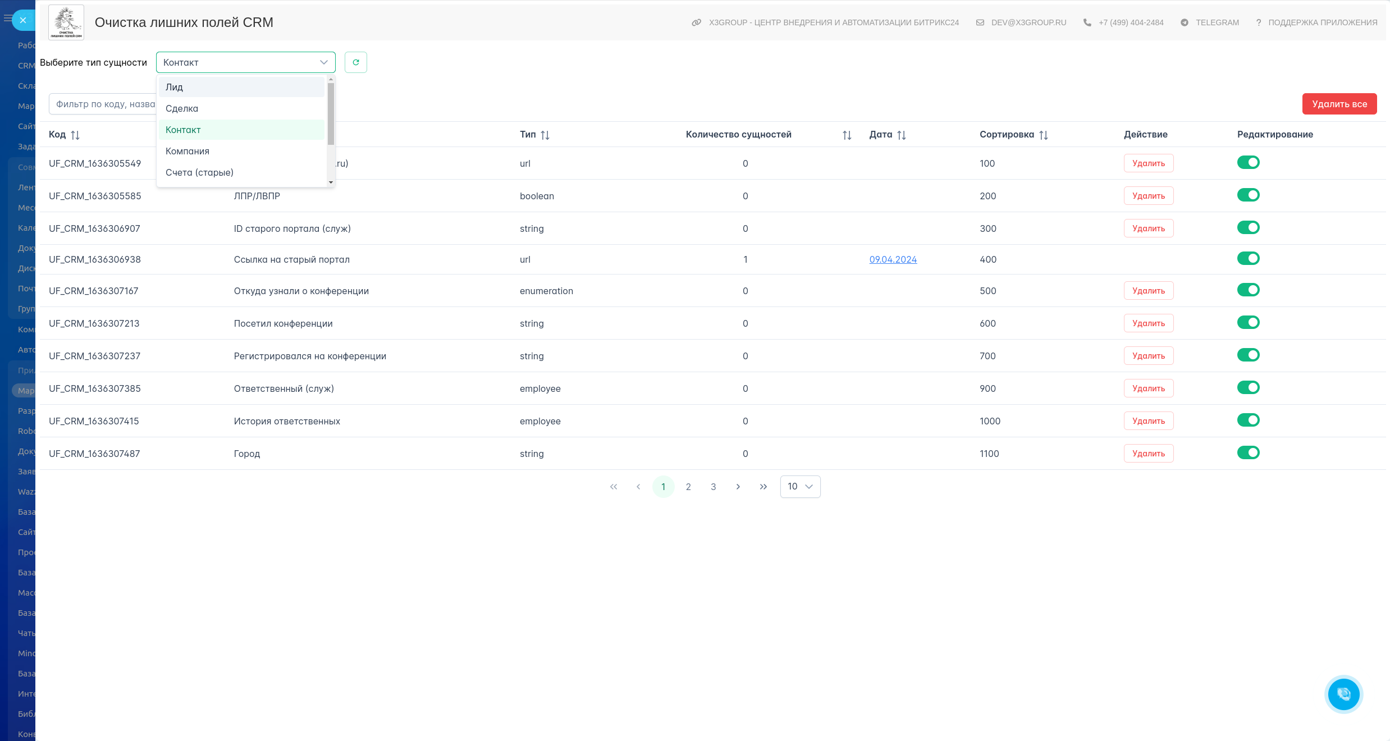
Task: Go to the last page with the double arrow
Action: pos(763,487)
